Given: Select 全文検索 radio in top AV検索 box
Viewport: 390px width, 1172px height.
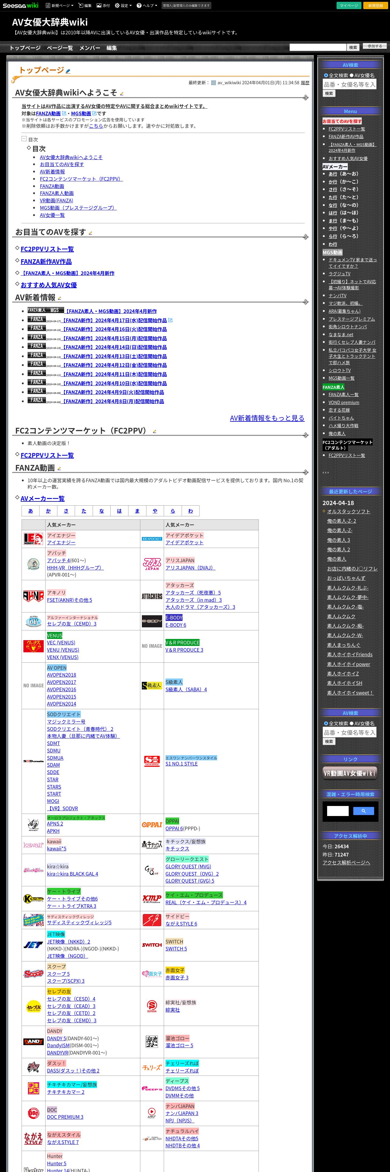Looking at the screenshot, I should tap(326, 75).
